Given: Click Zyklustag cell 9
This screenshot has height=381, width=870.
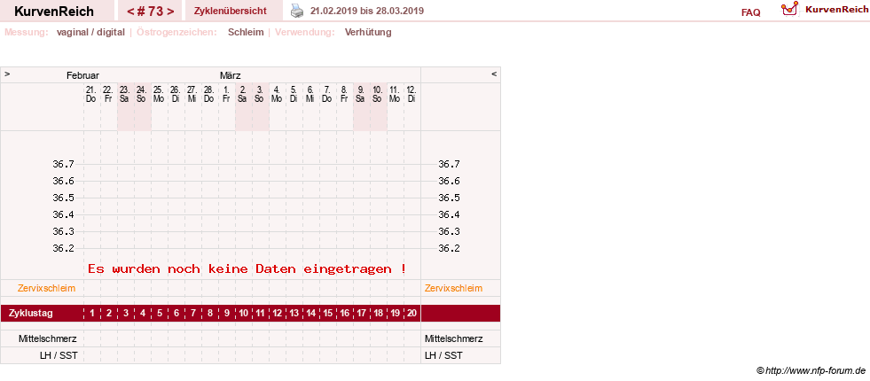Looking at the screenshot, I should tap(227, 314).
